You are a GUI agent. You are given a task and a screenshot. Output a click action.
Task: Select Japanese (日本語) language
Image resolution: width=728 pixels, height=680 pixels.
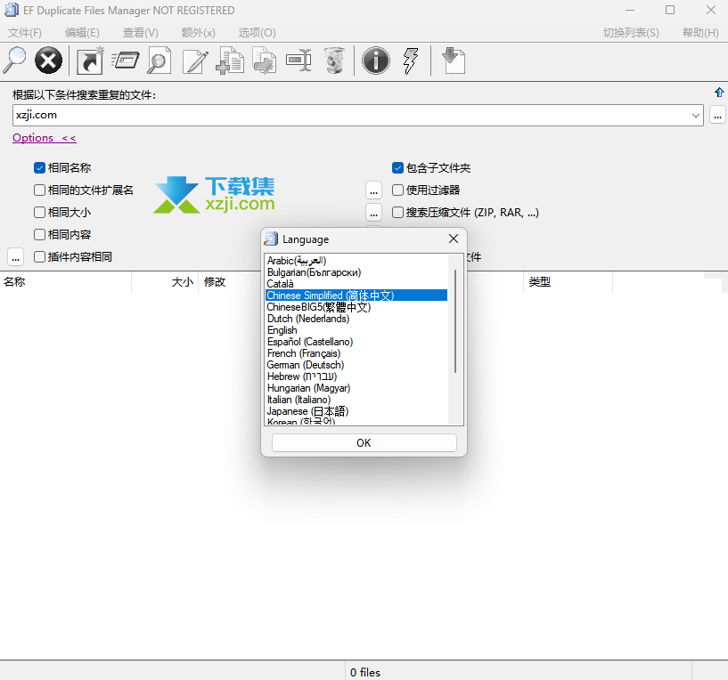356,411
